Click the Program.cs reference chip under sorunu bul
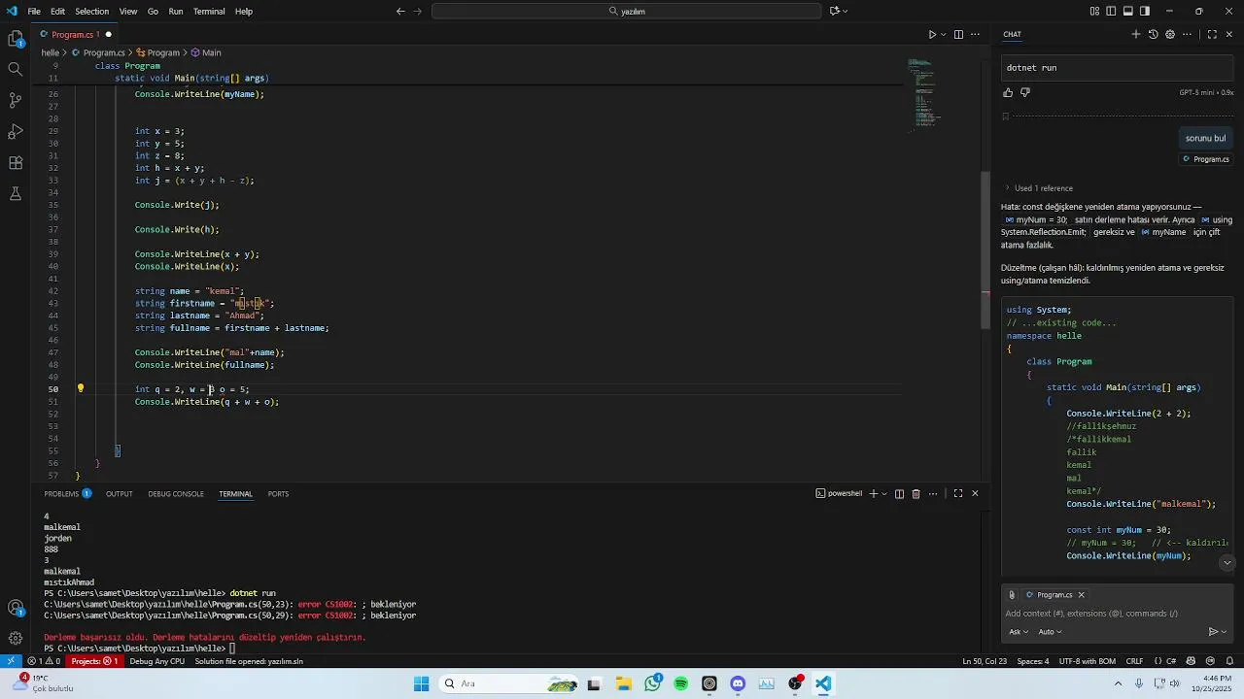Image resolution: width=1244 pixels, height=699 pixels. 1205,159
